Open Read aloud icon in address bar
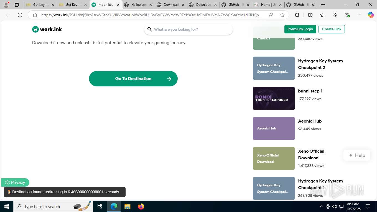Image resolution: width=377 pixels, height=212 pixels. (x=271, y=15)
